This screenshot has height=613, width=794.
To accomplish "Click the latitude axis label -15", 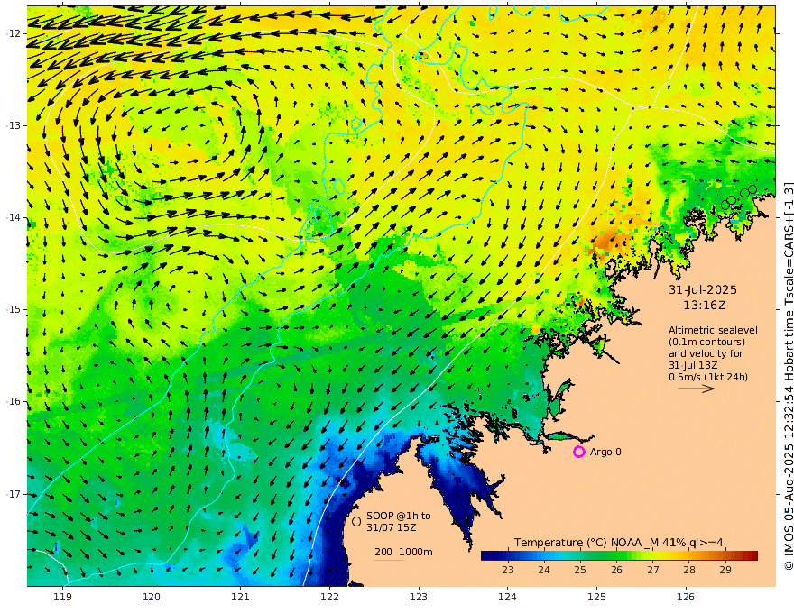I will (x=14, y=309).
